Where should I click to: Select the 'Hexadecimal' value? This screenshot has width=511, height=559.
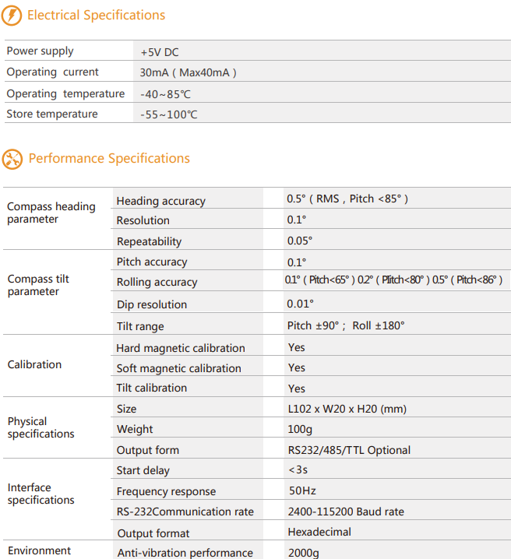(x=319, y=532)
